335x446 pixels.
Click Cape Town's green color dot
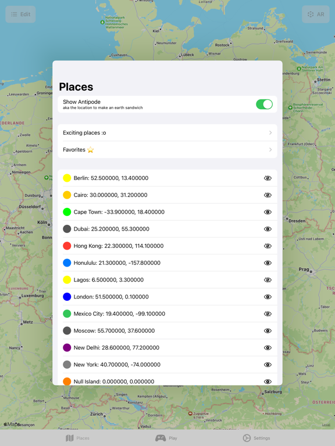tap(67, 212)
